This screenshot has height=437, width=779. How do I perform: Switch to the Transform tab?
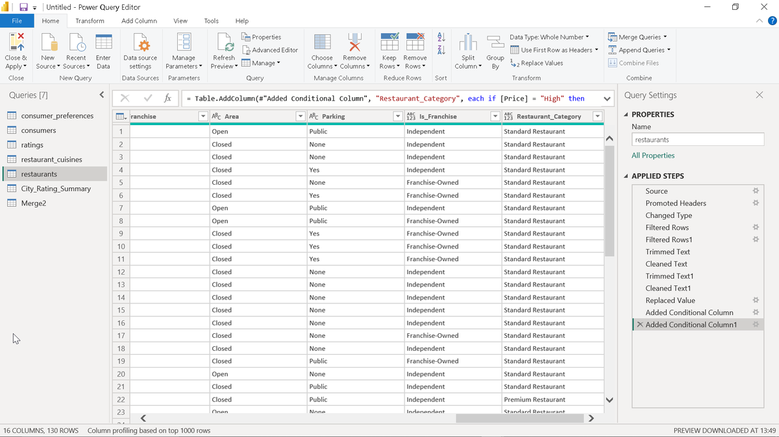click(90, 21)
